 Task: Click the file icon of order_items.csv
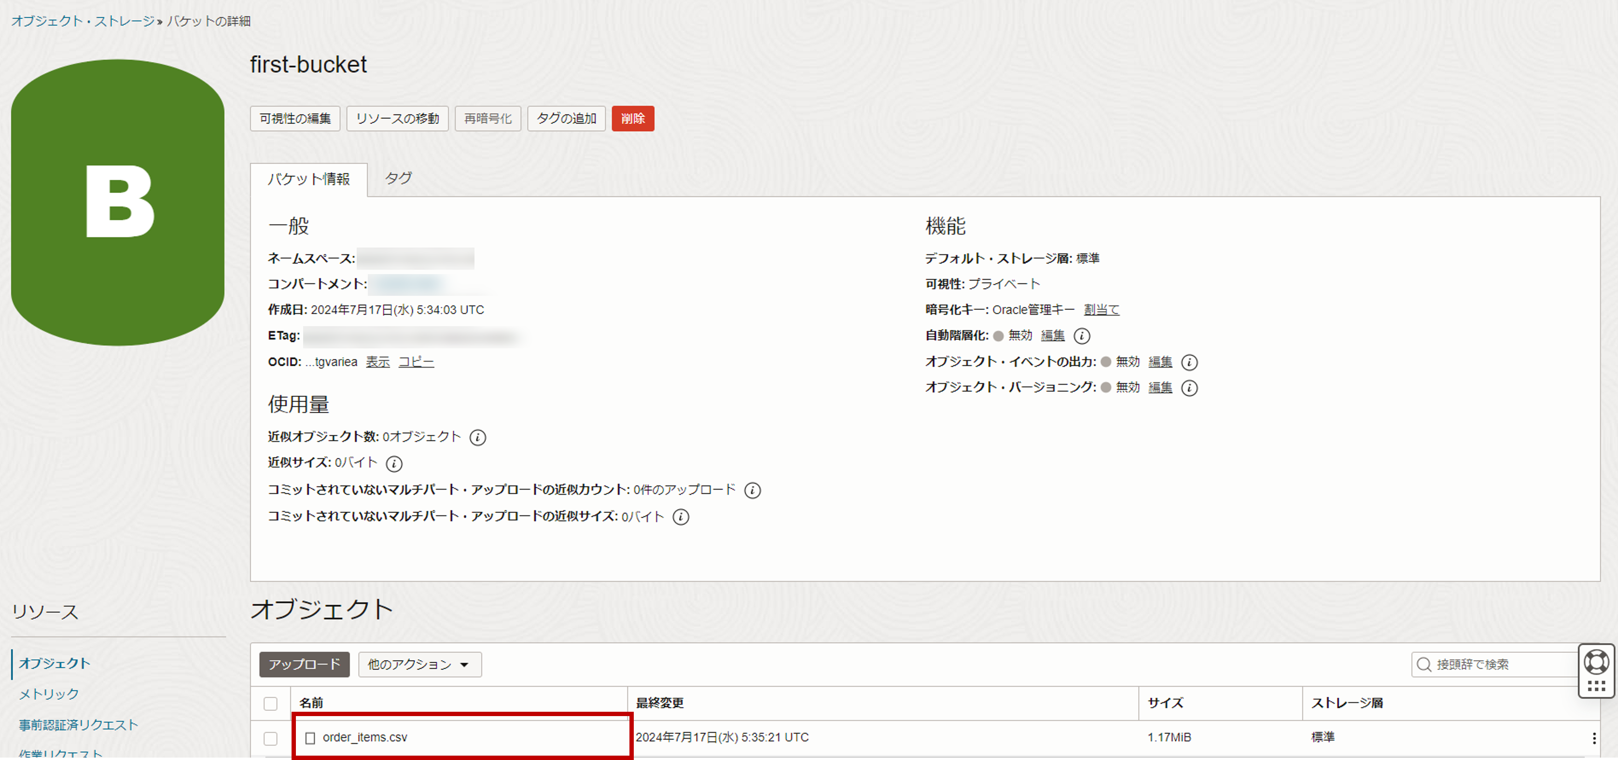[x=310, y=738]
